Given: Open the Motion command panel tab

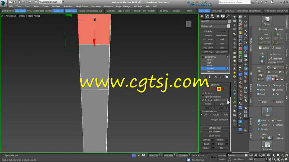Looking at the screenshot, I should [218, 16].
